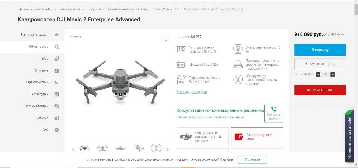
Task: Click the back arrow icon for Вернуться в раздел
Action: click(57, 35)
